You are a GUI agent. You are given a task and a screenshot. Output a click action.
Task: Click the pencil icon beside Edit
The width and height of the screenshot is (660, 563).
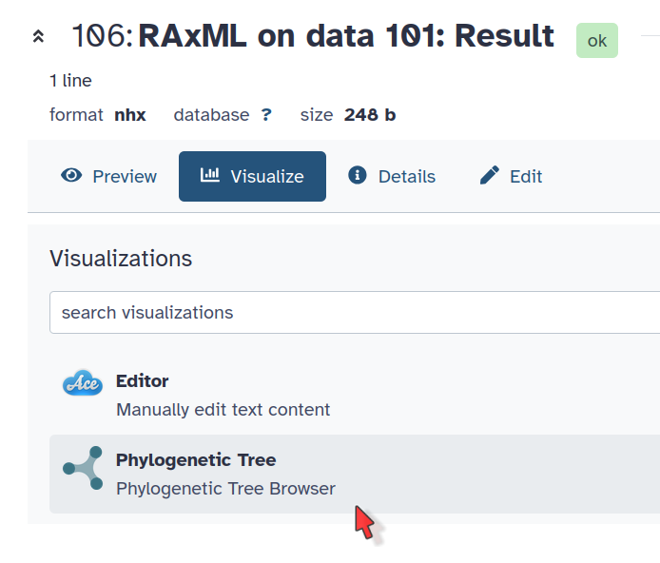(490, 176)
